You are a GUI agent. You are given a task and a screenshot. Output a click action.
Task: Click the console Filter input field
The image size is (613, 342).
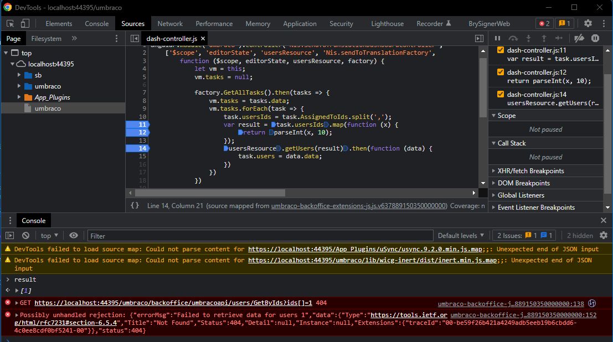click(260, 236)
